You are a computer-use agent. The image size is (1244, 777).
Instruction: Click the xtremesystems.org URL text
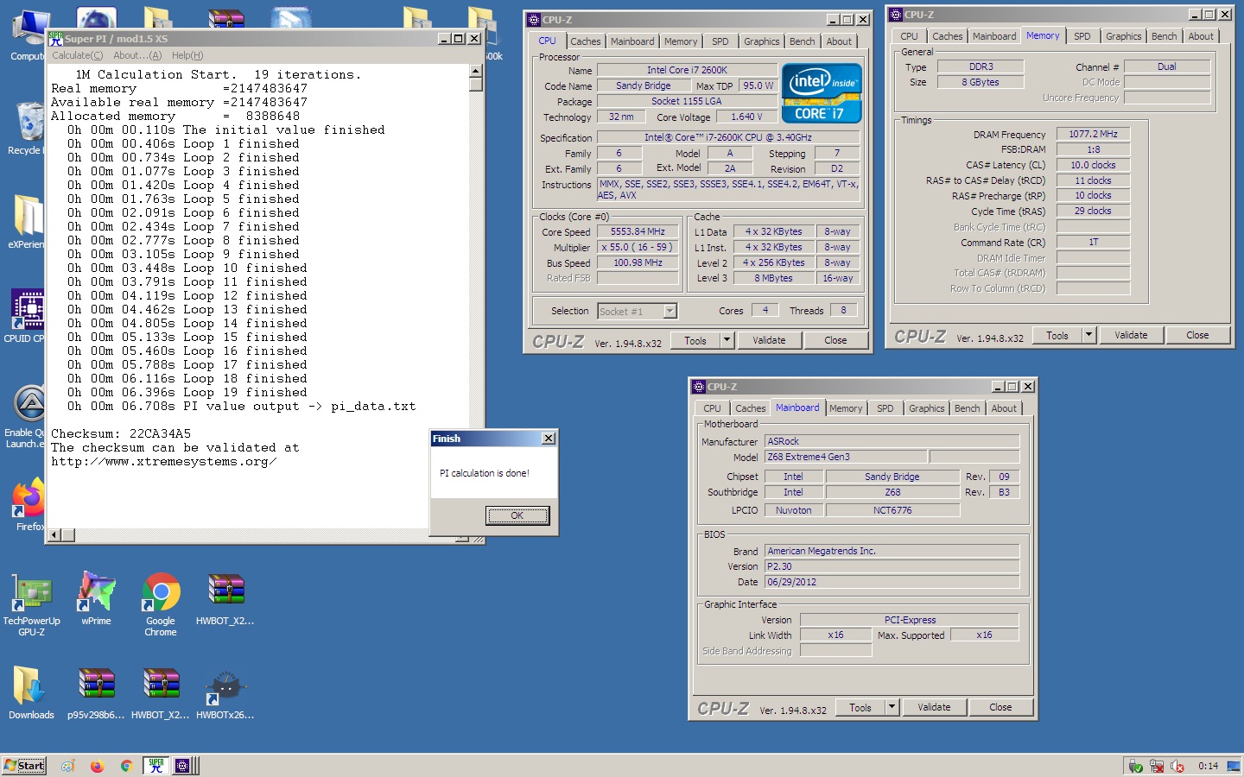pyautogui.click(x=164, y=461)
